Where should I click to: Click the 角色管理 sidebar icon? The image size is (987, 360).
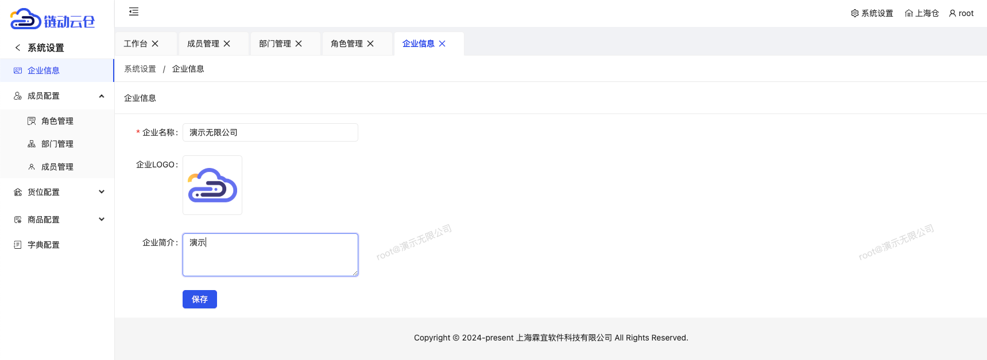click(x=32, y=121)
